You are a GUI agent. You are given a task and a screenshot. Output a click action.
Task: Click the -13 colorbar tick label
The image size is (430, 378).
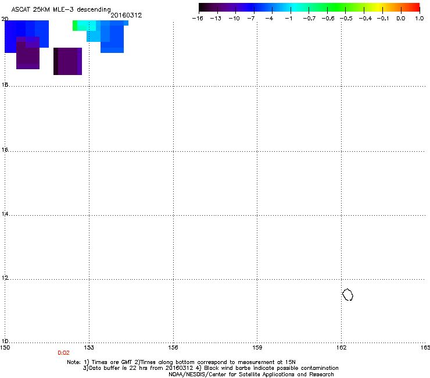(x=216, y=19)
